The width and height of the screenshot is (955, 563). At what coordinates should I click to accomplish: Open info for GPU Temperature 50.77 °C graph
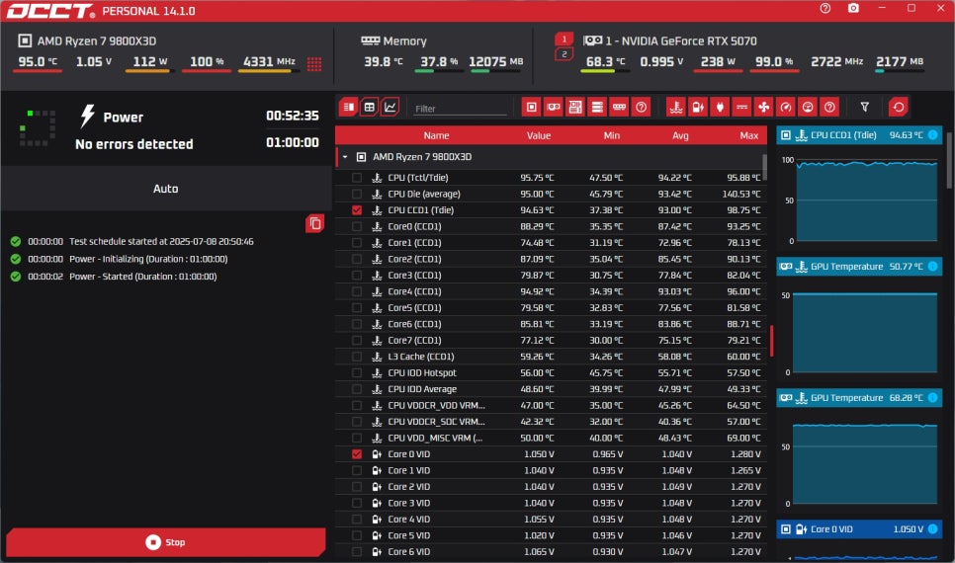click(932, 267)
